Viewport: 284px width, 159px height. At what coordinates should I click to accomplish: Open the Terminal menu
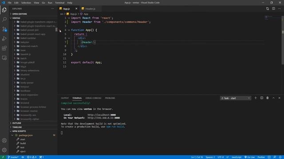pyautogui.click(x=60, y=3)
